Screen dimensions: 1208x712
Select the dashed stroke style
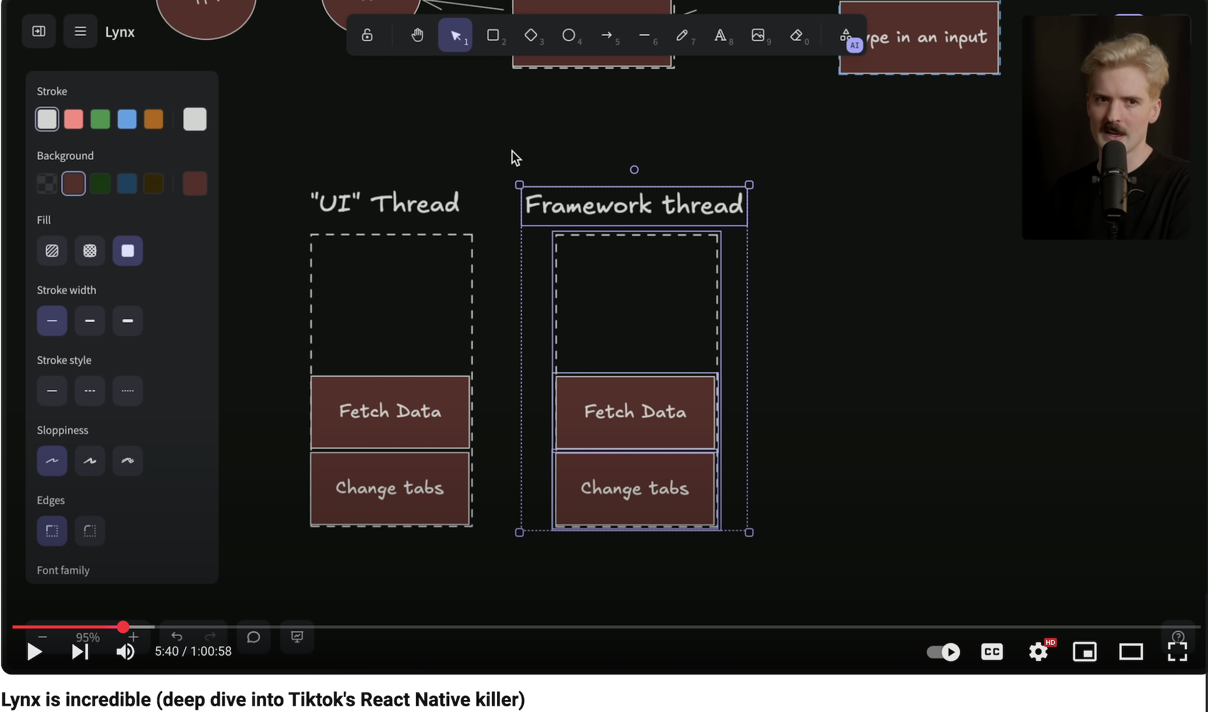point(89,391)
